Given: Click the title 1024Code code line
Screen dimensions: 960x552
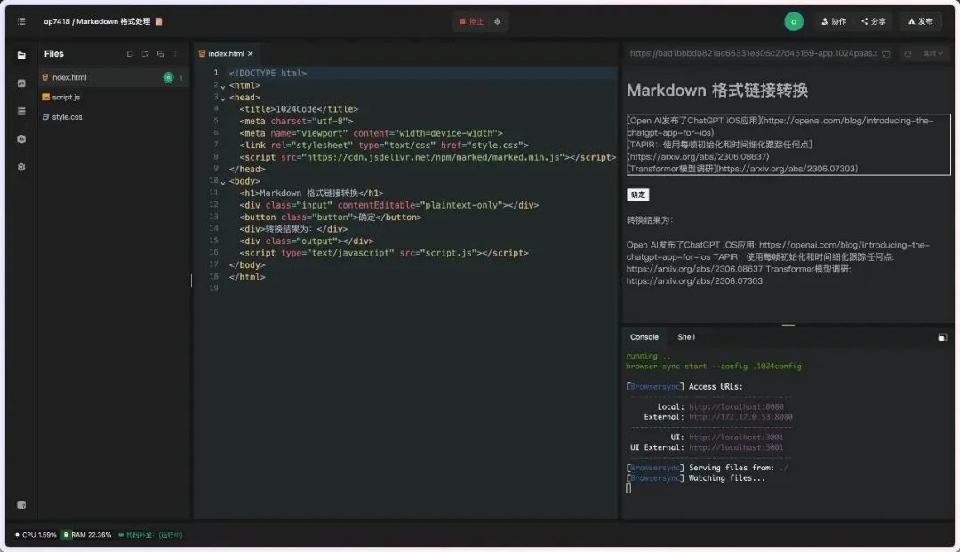Looking at the screenshot, I should (299, 109).
